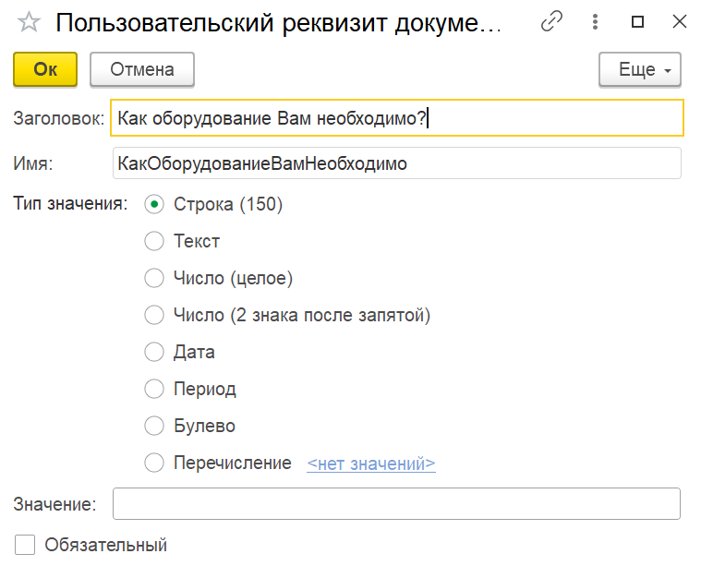This screenshot has height=566, width=701.
Task: Open the <нет значений> link
Action: (370, 464)
